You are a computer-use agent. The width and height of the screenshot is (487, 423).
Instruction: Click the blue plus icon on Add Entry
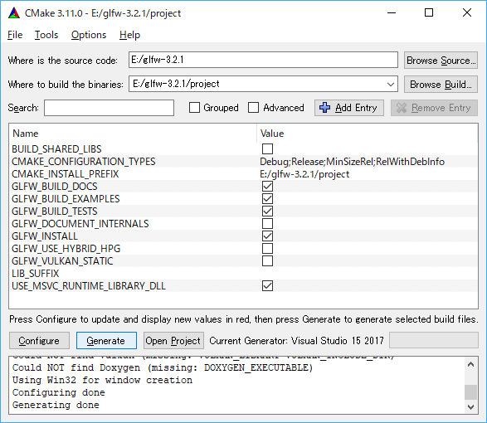(325, 108)
